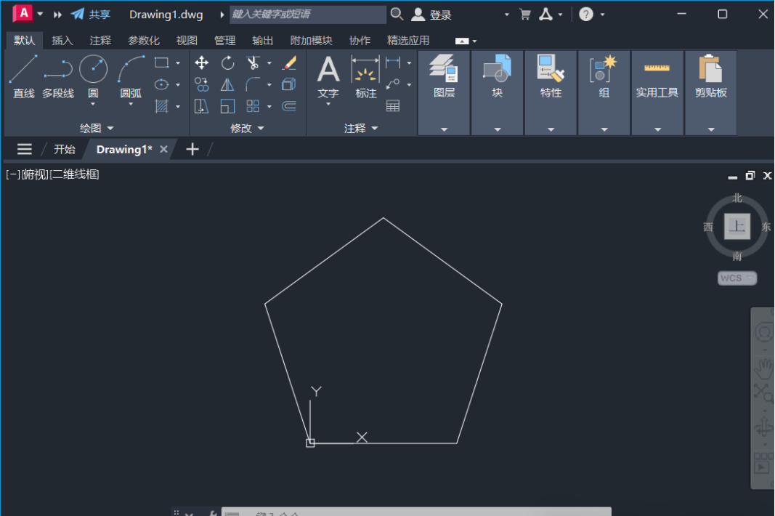Click the keyword search input field
Screen dimensions: 775x516
[x=308, y=15]
